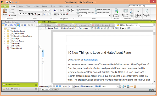Check the Resources folder checkbox
The width and height of the screenshot is (157, 96).
point(11,43)
